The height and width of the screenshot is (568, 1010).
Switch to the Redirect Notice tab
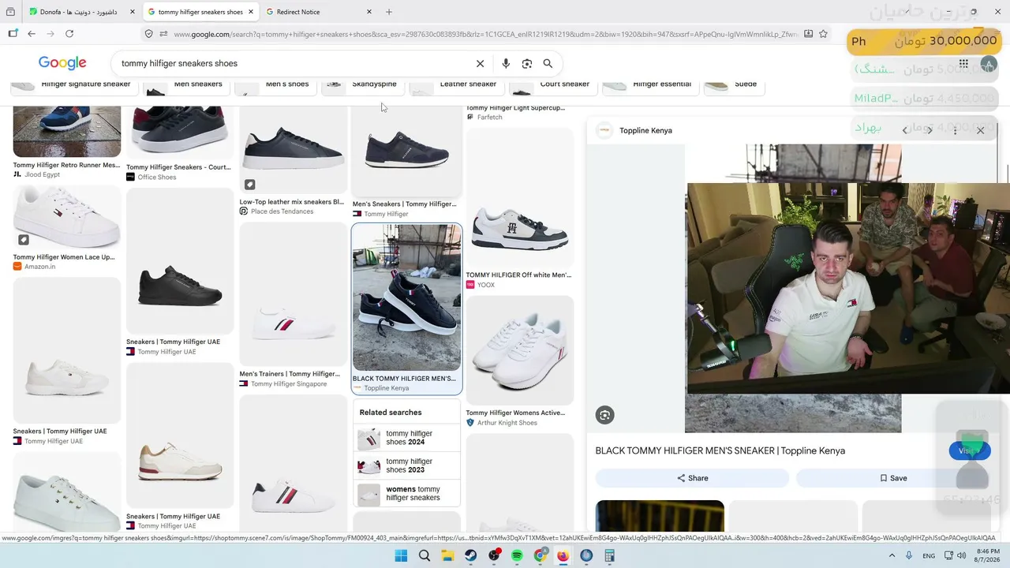point(319,12)
